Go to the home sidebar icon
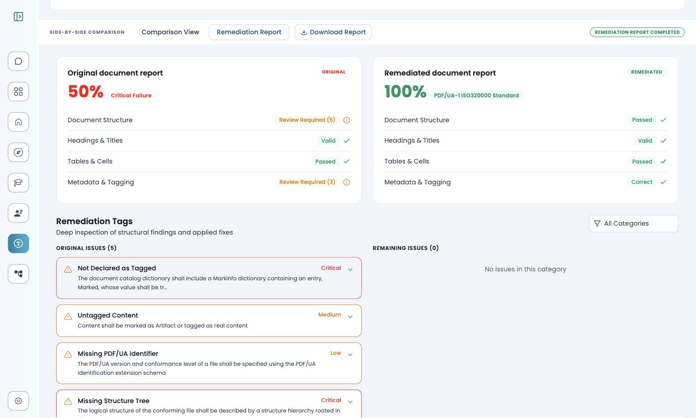The height and width of the screenshot is (418, 696). click(18, 122)
